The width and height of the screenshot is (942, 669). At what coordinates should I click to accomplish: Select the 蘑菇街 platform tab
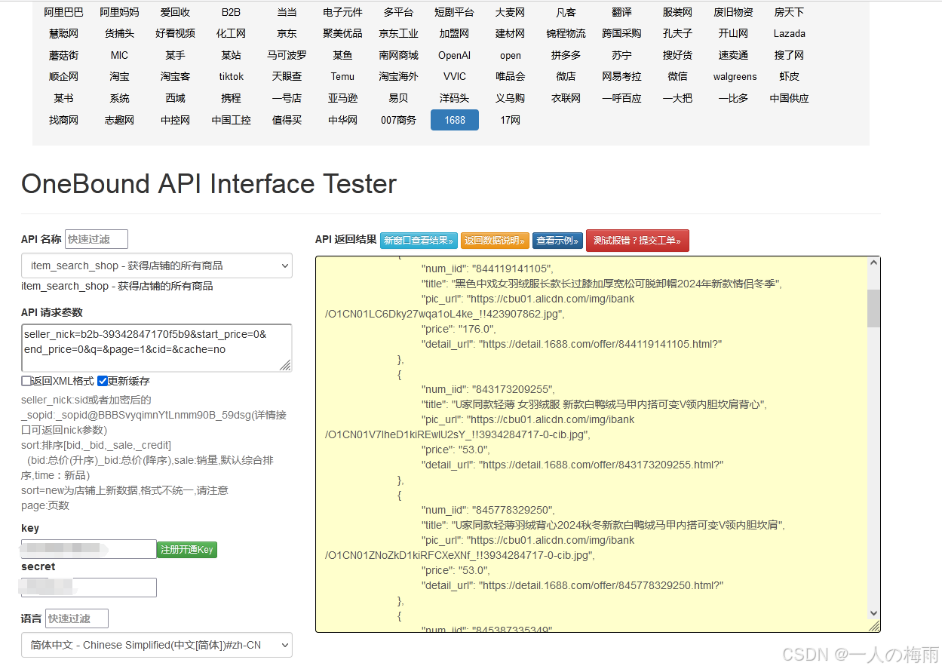click(64, 55)
